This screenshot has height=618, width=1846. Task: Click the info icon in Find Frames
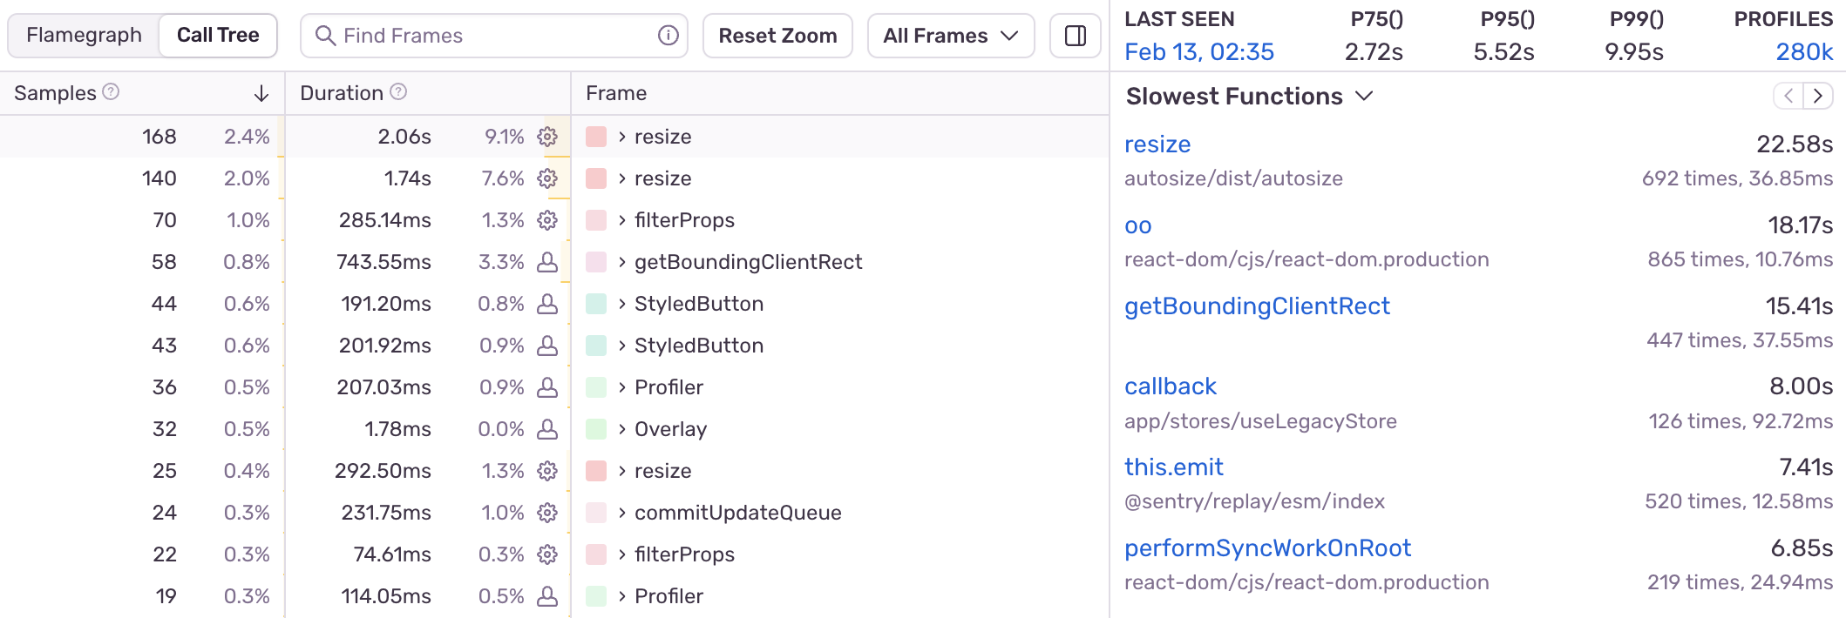click(668, 36)
